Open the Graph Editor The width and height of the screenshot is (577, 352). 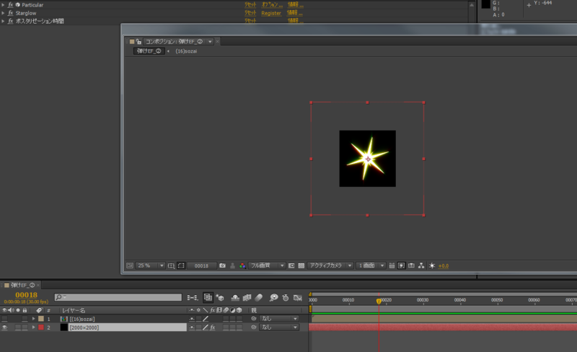point(298,297)
